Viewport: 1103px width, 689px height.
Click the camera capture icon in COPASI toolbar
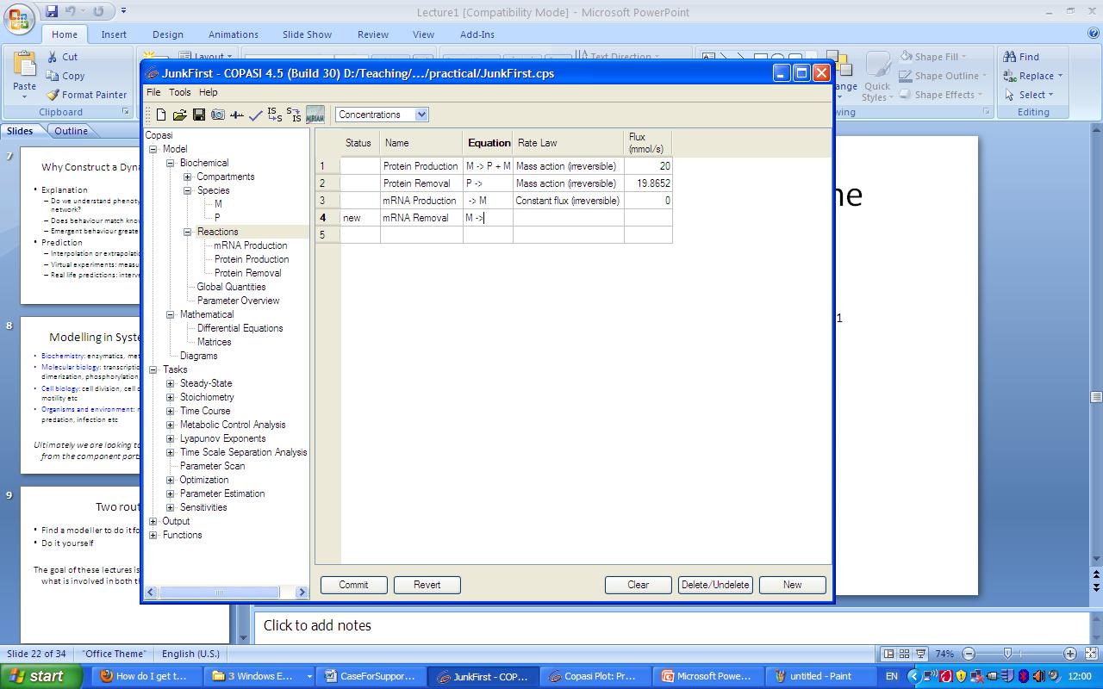coord(217,115)
